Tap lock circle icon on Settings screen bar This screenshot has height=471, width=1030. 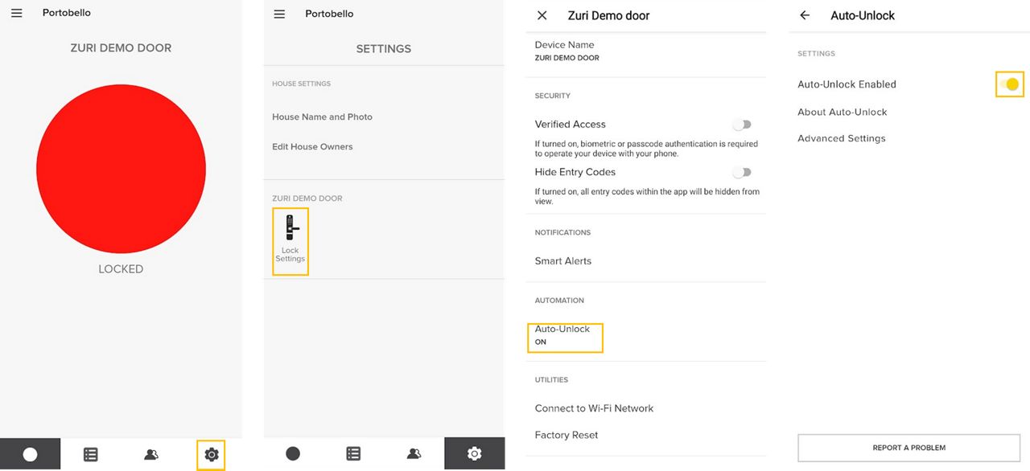point(293,454)
